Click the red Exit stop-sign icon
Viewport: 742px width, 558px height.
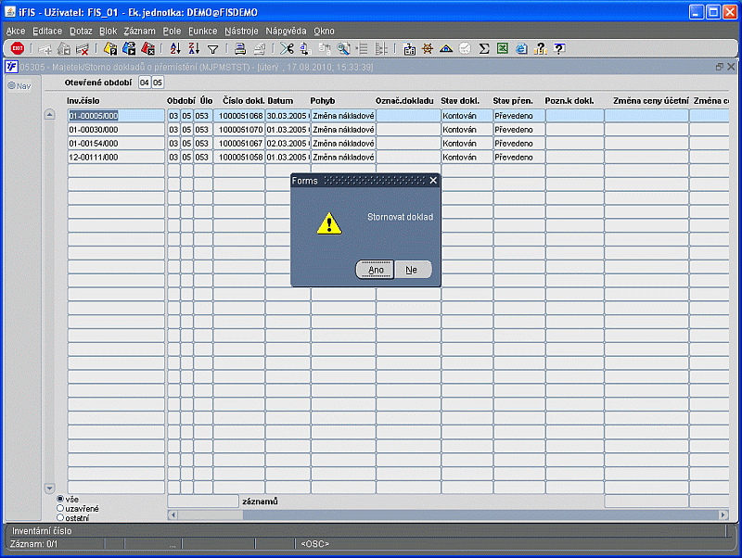18,48
